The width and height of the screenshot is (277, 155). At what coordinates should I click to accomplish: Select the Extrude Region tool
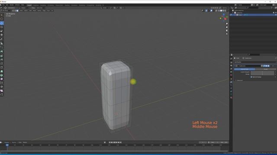pyautogui.click(x=2, y=52)
